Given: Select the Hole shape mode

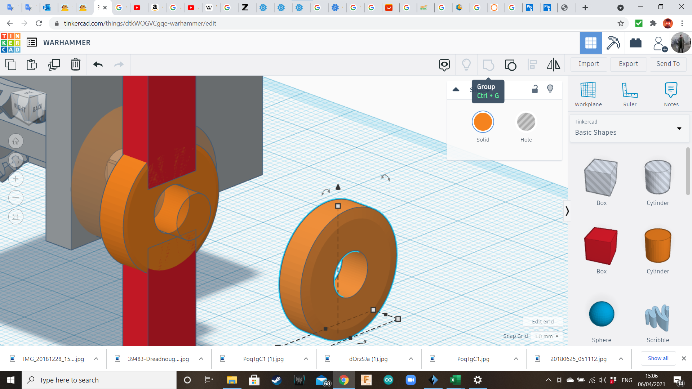Looking at the screenshot, I should (526, 122).
